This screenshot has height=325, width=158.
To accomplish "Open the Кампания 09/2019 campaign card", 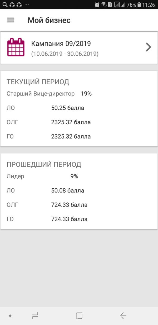I will 79,47.
